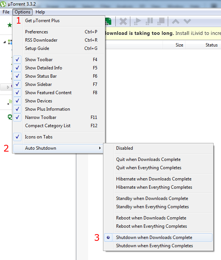Click the µTorrent logo in title bar
Viewport: 221px width, 260px height.
click(x=3, y=4)
